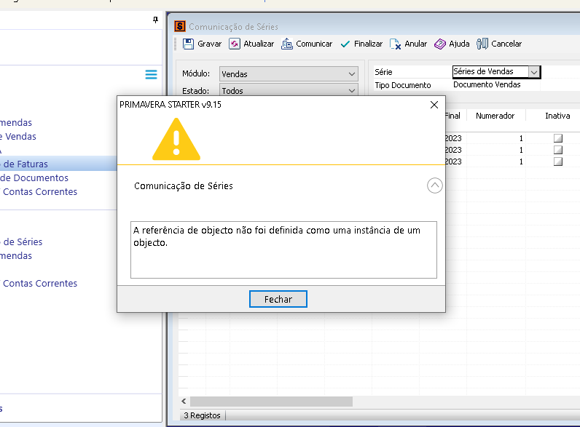Toggle the first Inativa checkbox
580x427 pixels.
tap(558, 138)
